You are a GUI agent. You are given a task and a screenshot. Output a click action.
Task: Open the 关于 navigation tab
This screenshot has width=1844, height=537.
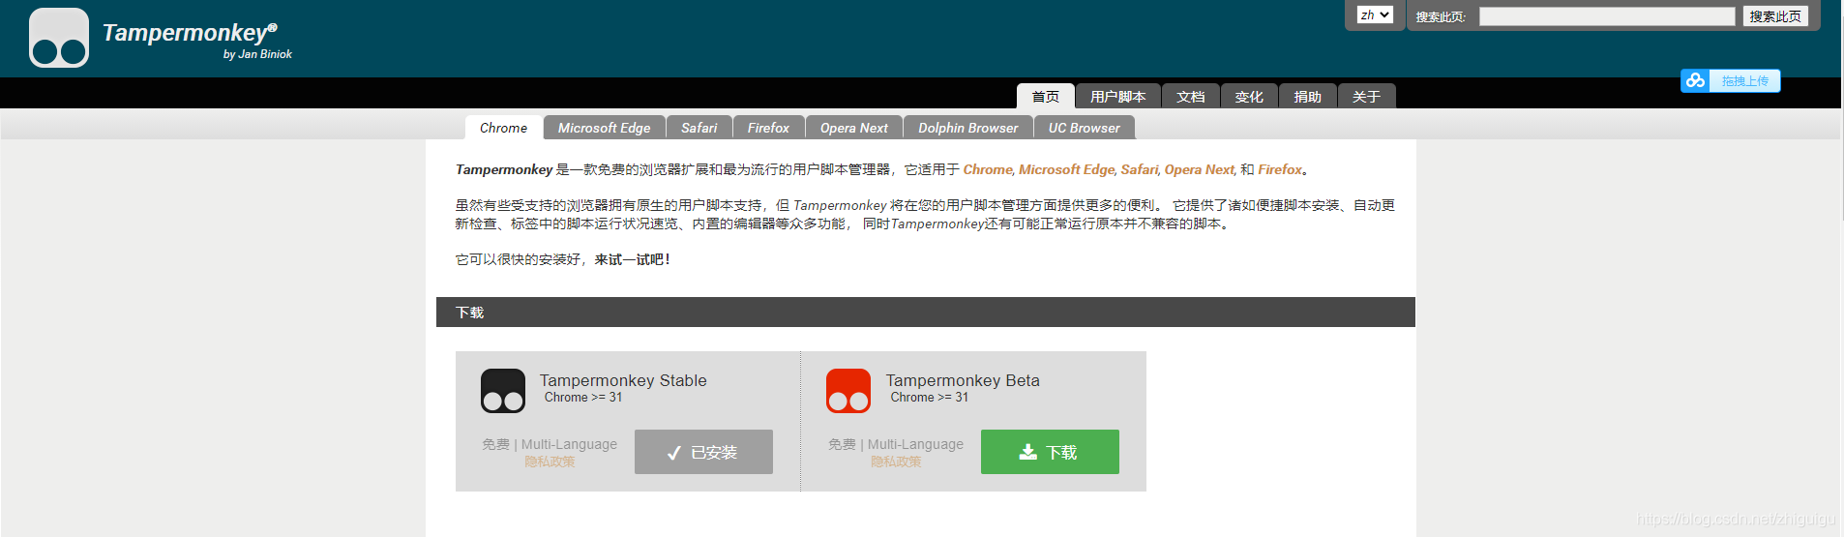click(x=1366, y=96)
